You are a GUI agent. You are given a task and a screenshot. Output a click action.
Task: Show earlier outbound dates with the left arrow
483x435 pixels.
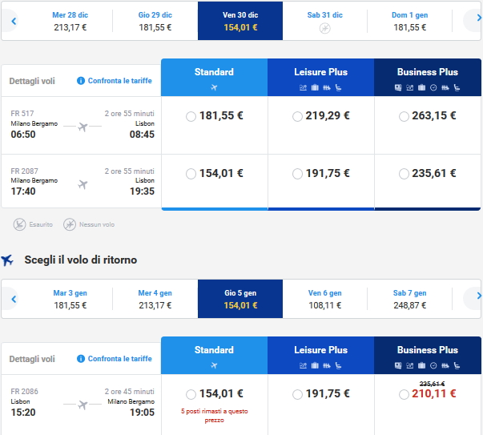[13, 21]
